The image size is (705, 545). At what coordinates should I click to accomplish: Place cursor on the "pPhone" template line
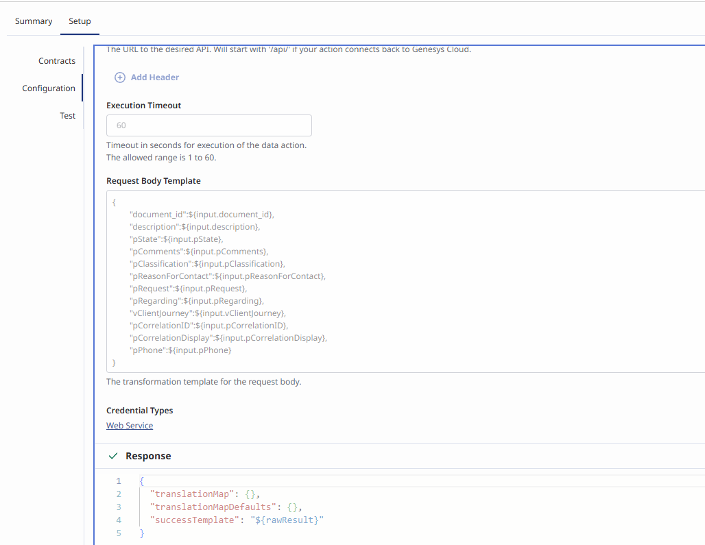(180, 350)
